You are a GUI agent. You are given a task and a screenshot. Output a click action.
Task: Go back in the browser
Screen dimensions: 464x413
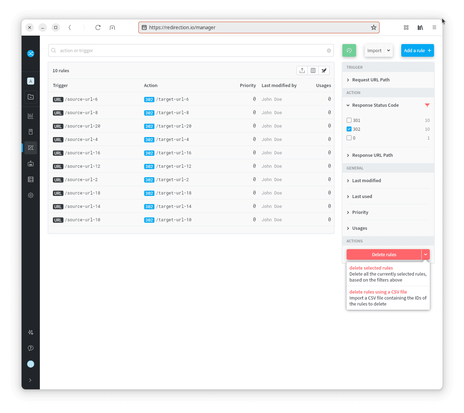[x=70, y=27]
